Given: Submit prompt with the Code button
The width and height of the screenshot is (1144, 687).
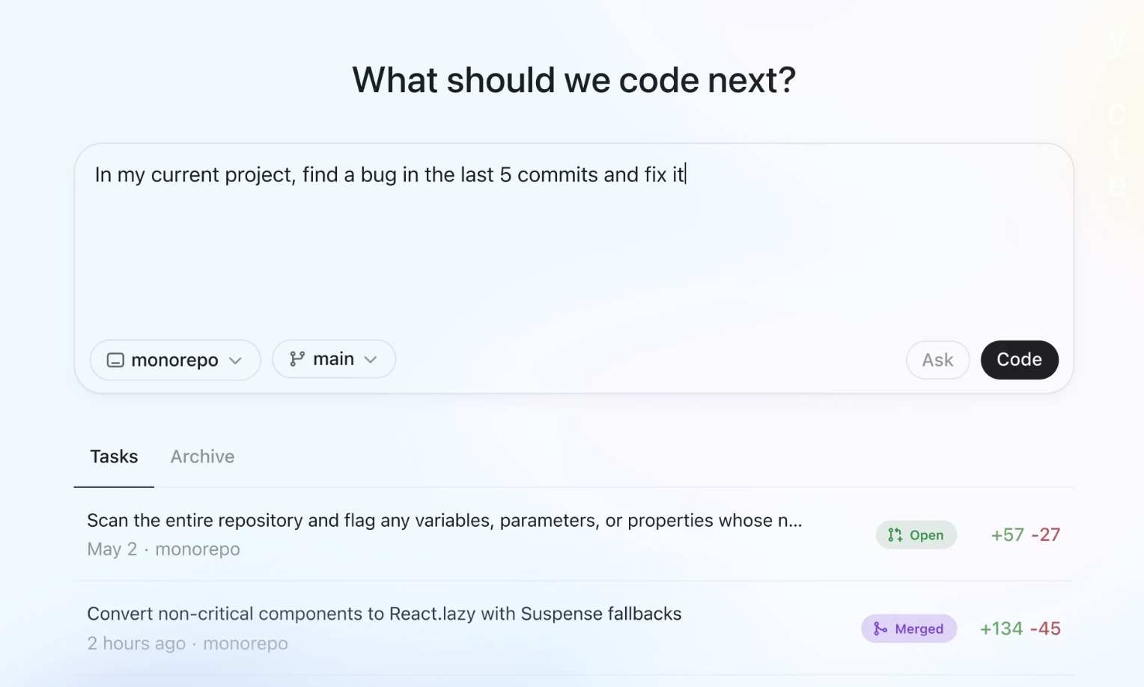Looking at the screenshot, I should pyautogui.click(x=1019, y=360).
